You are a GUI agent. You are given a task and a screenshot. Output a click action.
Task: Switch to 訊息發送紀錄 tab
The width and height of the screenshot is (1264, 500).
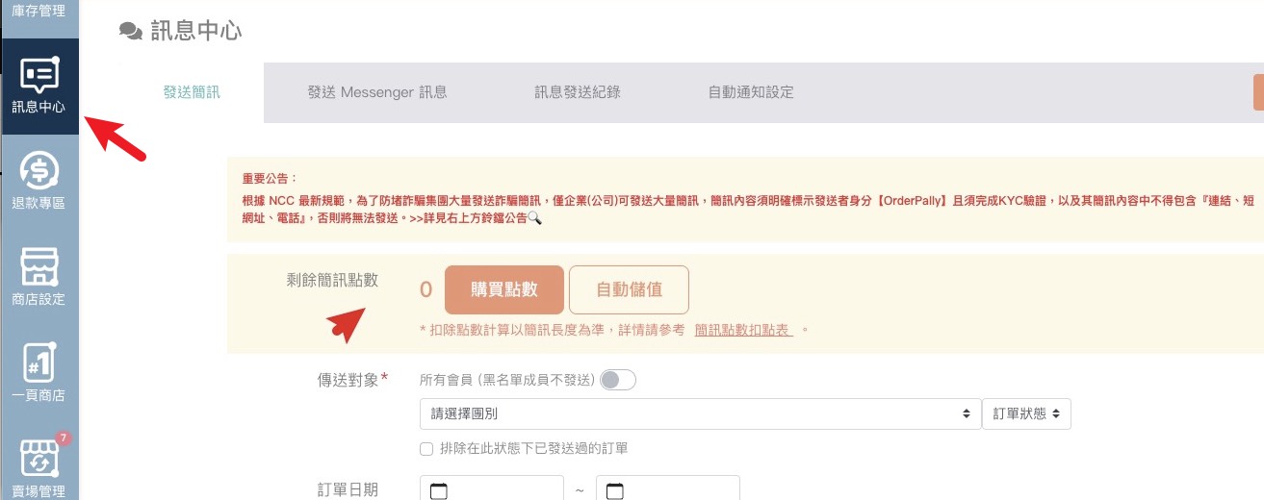pyautogui.click(x=578, y=92)
